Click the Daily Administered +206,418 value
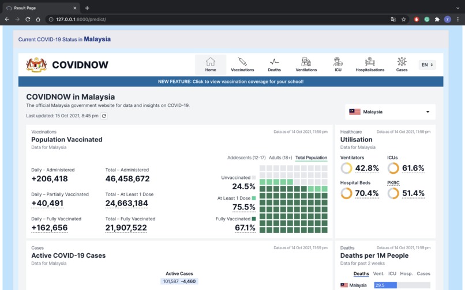This screenshot has height=290, width=465. click(x=50, y=179)
